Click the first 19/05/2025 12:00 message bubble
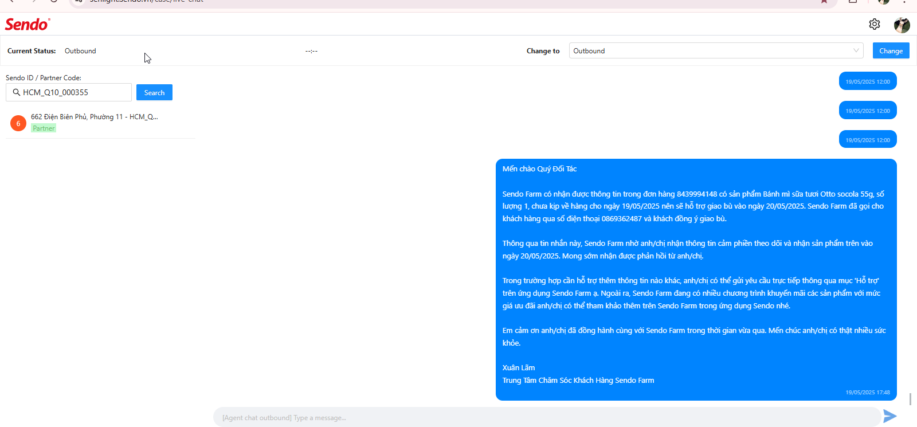The image size is (917, 427). (868, 81)
